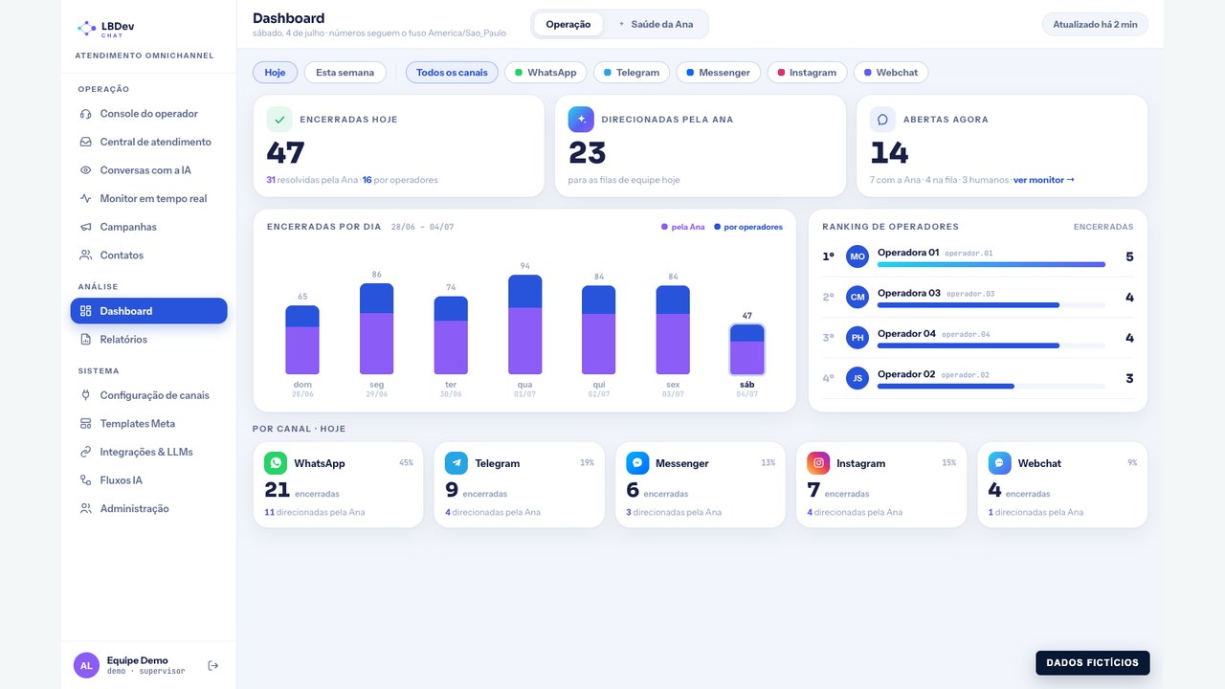Open the ver monitor link
Viewport: 1225px width, 689px height.
[1044, 180]
